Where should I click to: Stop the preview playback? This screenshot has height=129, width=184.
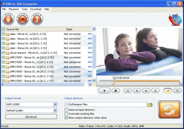pyautogui.click(x=116, y=91)
